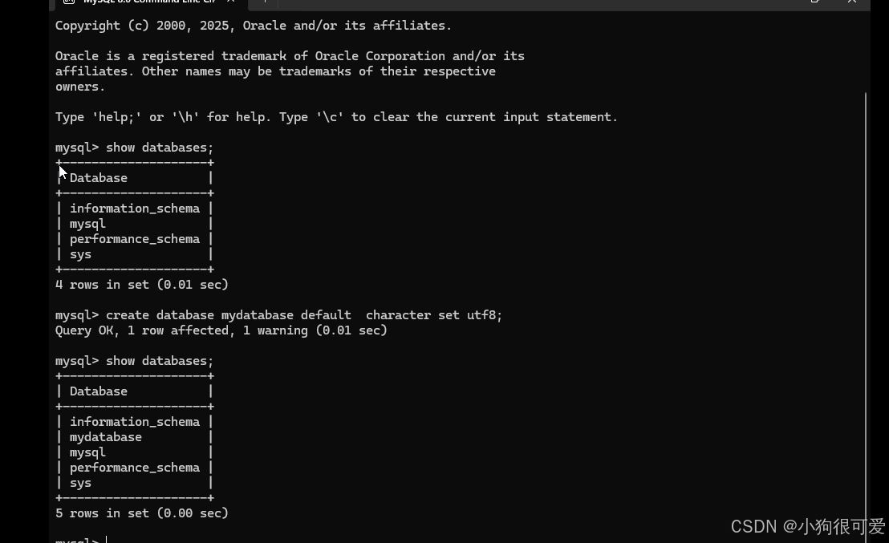Click the CSDN watermark text

pyautogui.click(x=807, y=527)
